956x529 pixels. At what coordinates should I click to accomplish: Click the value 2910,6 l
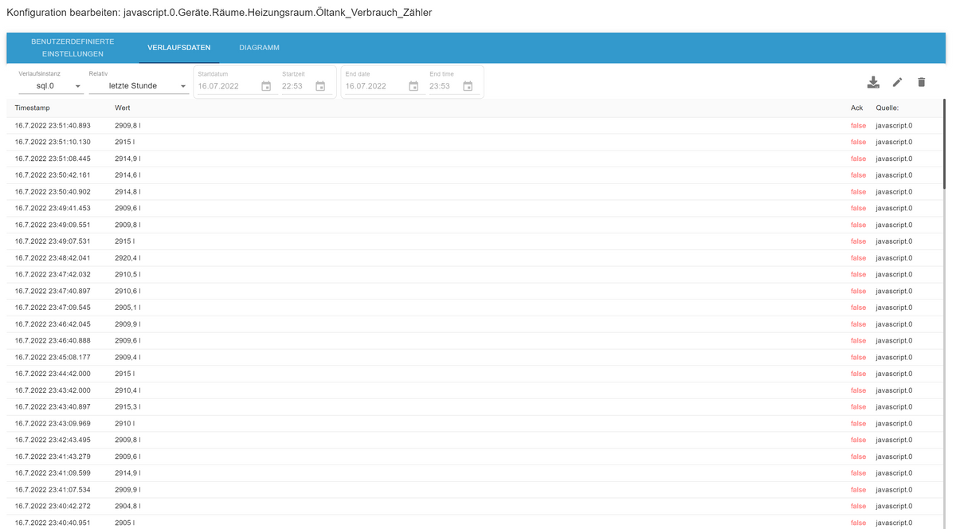coord(128,291)
